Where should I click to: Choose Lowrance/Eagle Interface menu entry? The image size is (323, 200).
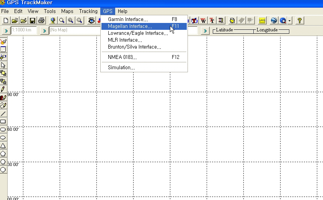click(x=144, y=33)
